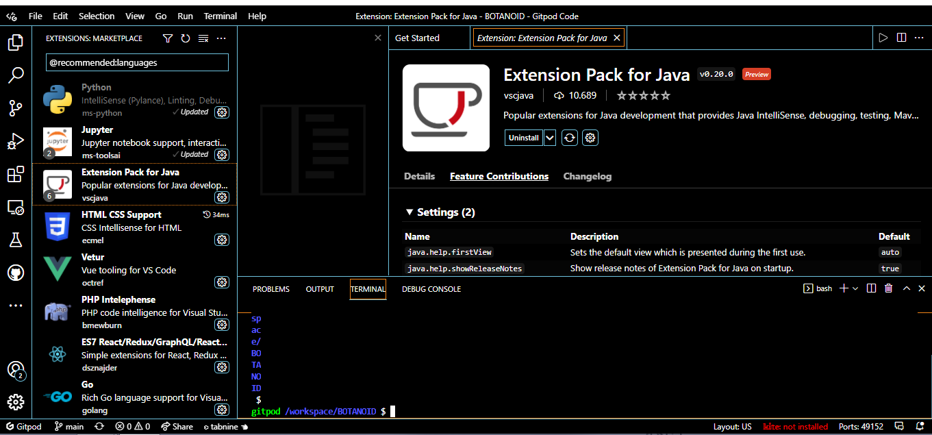
Task: Open the Accounts icon in activity bar
Action: click(x=15, y=370)
